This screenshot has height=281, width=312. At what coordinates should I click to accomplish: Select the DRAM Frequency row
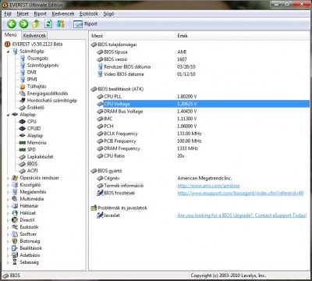point(203,148)
